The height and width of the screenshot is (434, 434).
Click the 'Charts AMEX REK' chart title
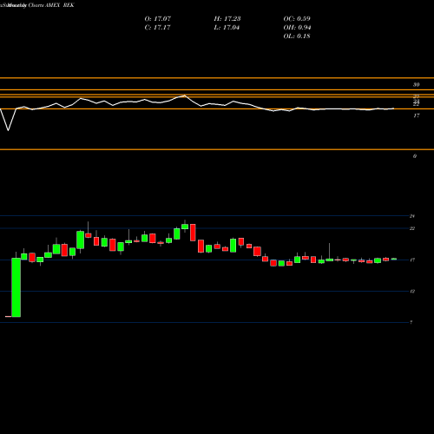click(x=51, y=5)
